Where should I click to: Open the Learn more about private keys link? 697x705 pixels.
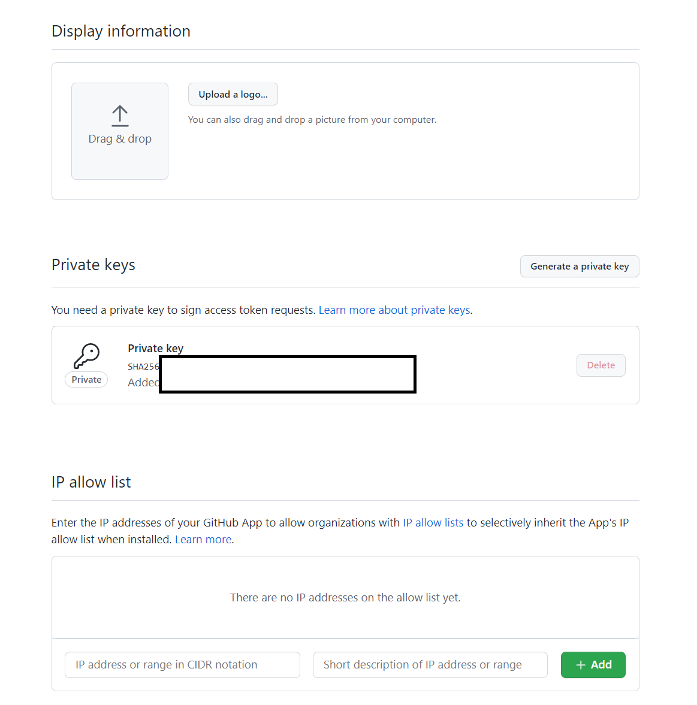tap(394, 310)
